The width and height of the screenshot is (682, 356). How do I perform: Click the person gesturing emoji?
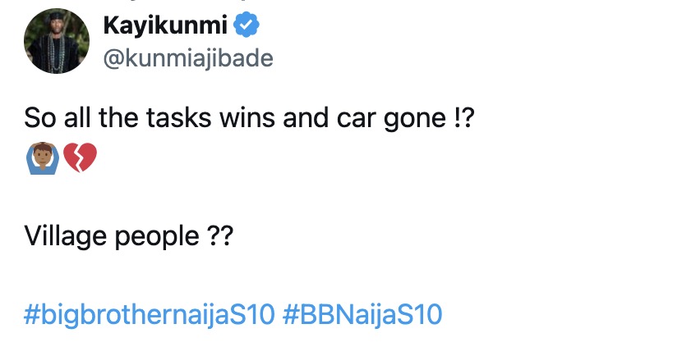[x=40, y=157]
